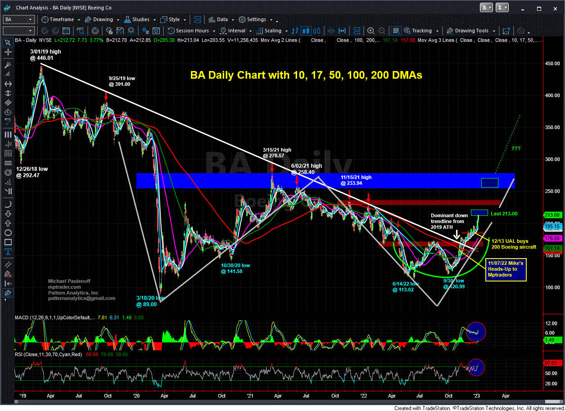Click the S link button in title bar
Viewport: 565px width, 411px height.
pos(486,7)
